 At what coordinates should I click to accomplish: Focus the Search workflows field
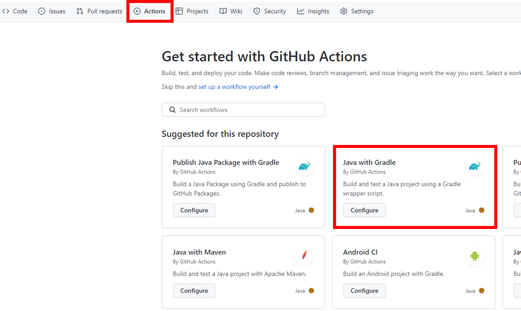pos(243,110)
